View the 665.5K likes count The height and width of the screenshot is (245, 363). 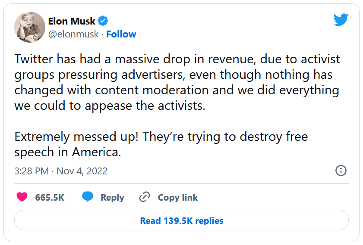pyautogui.click(x=50, y=198)
